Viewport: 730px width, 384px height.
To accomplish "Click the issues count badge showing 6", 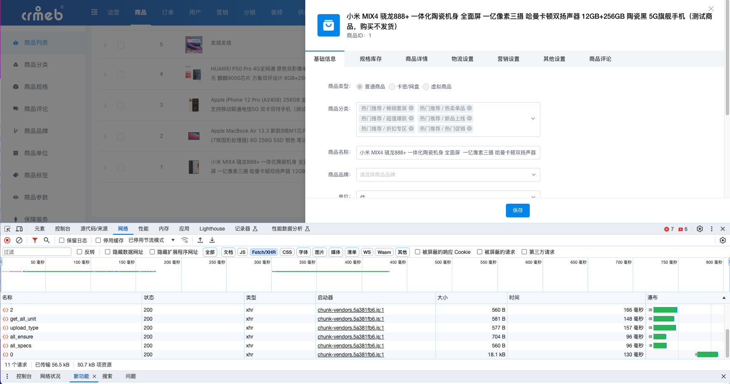I will coord(683,229).
